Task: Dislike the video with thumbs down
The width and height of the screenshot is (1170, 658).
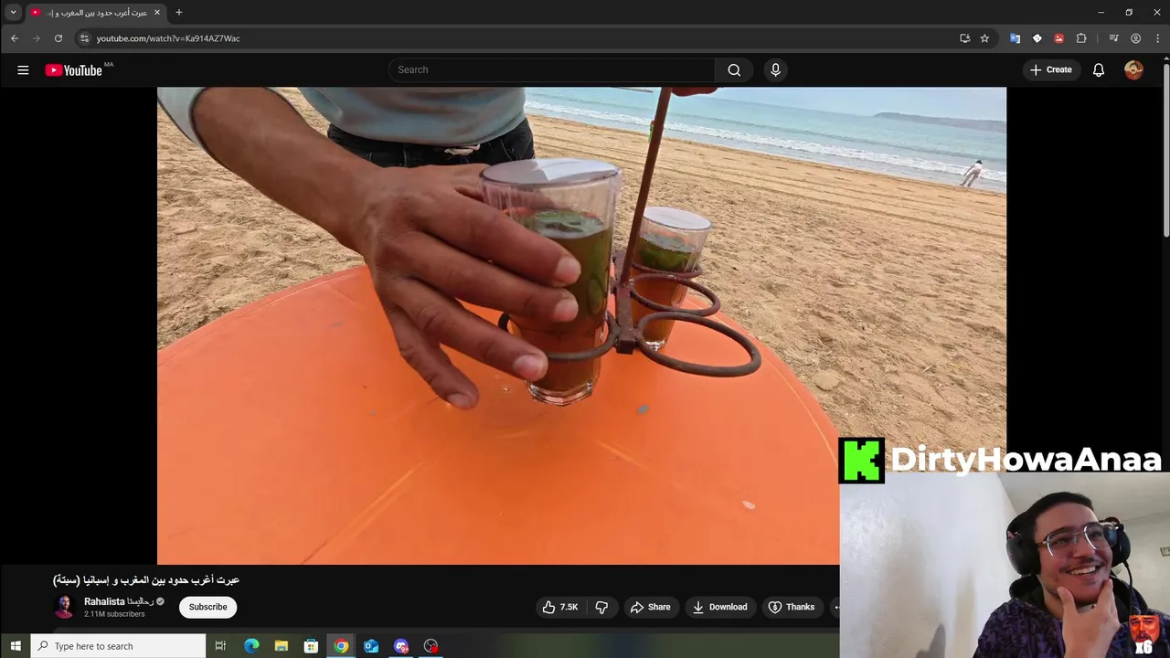Action: (x=601, y=607)
